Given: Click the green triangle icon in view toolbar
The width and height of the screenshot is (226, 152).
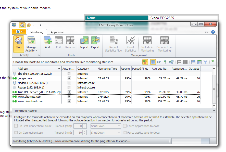Looking at the screenshot, I should [x=213, y=62].
